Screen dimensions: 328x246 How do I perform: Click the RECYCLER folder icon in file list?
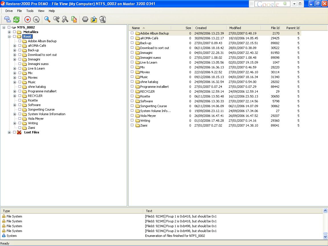137,92
